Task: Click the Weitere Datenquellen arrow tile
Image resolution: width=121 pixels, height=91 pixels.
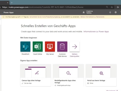Action: click(75, 47)
